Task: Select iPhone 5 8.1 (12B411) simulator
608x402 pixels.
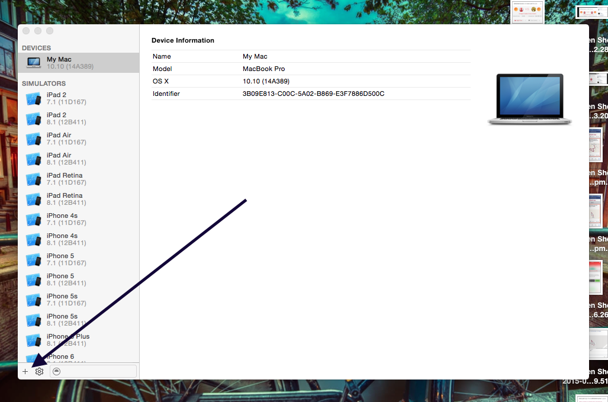Action: click(x=79, y=280)
